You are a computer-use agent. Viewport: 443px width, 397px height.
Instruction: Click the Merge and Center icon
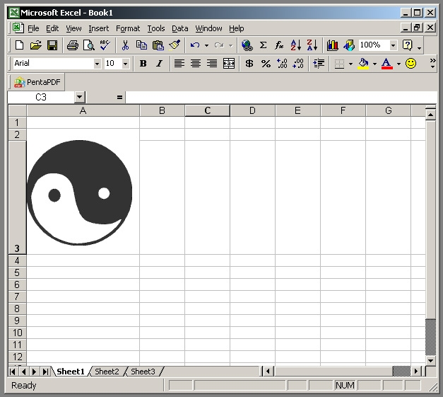(228, 64)
